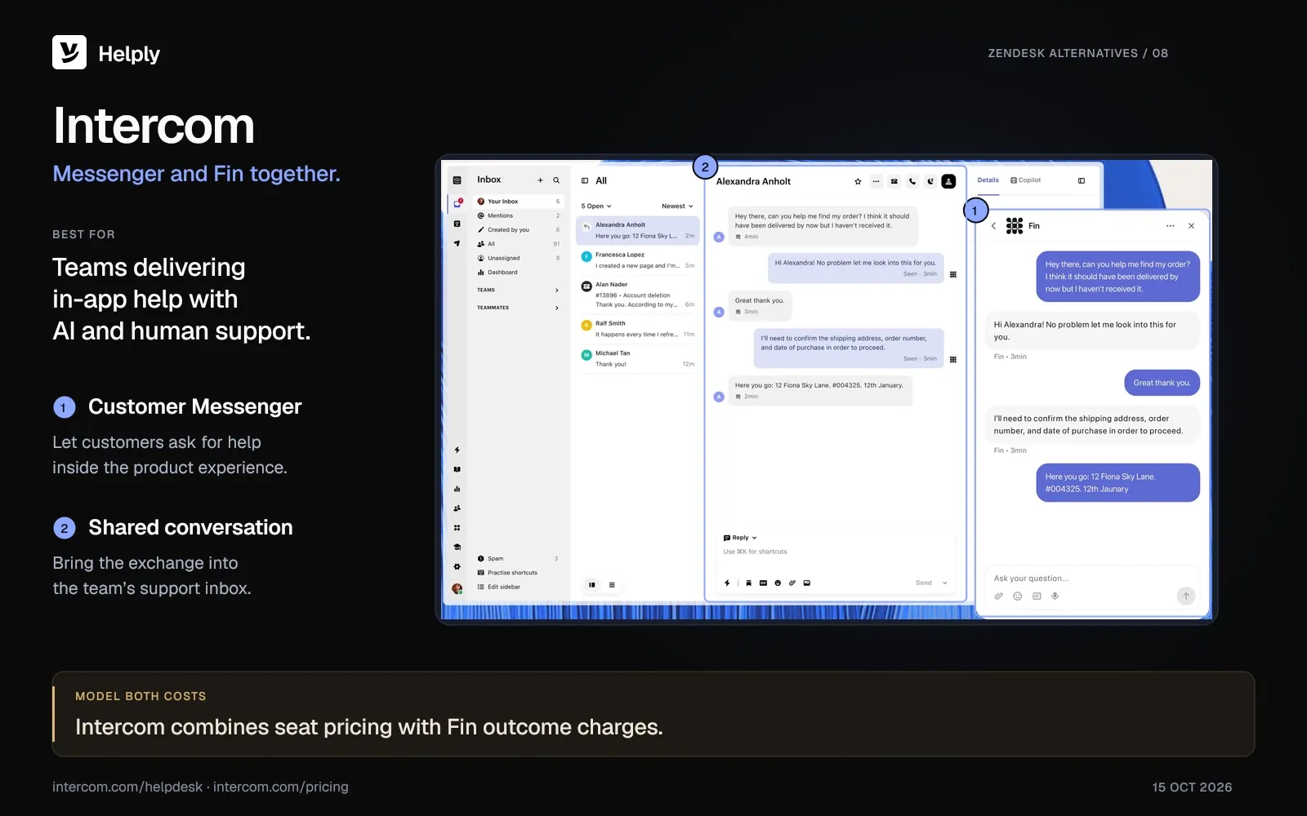Attach a file in reply composer
The height and width of the screenshot is (816, 1307).
(792, 583)
